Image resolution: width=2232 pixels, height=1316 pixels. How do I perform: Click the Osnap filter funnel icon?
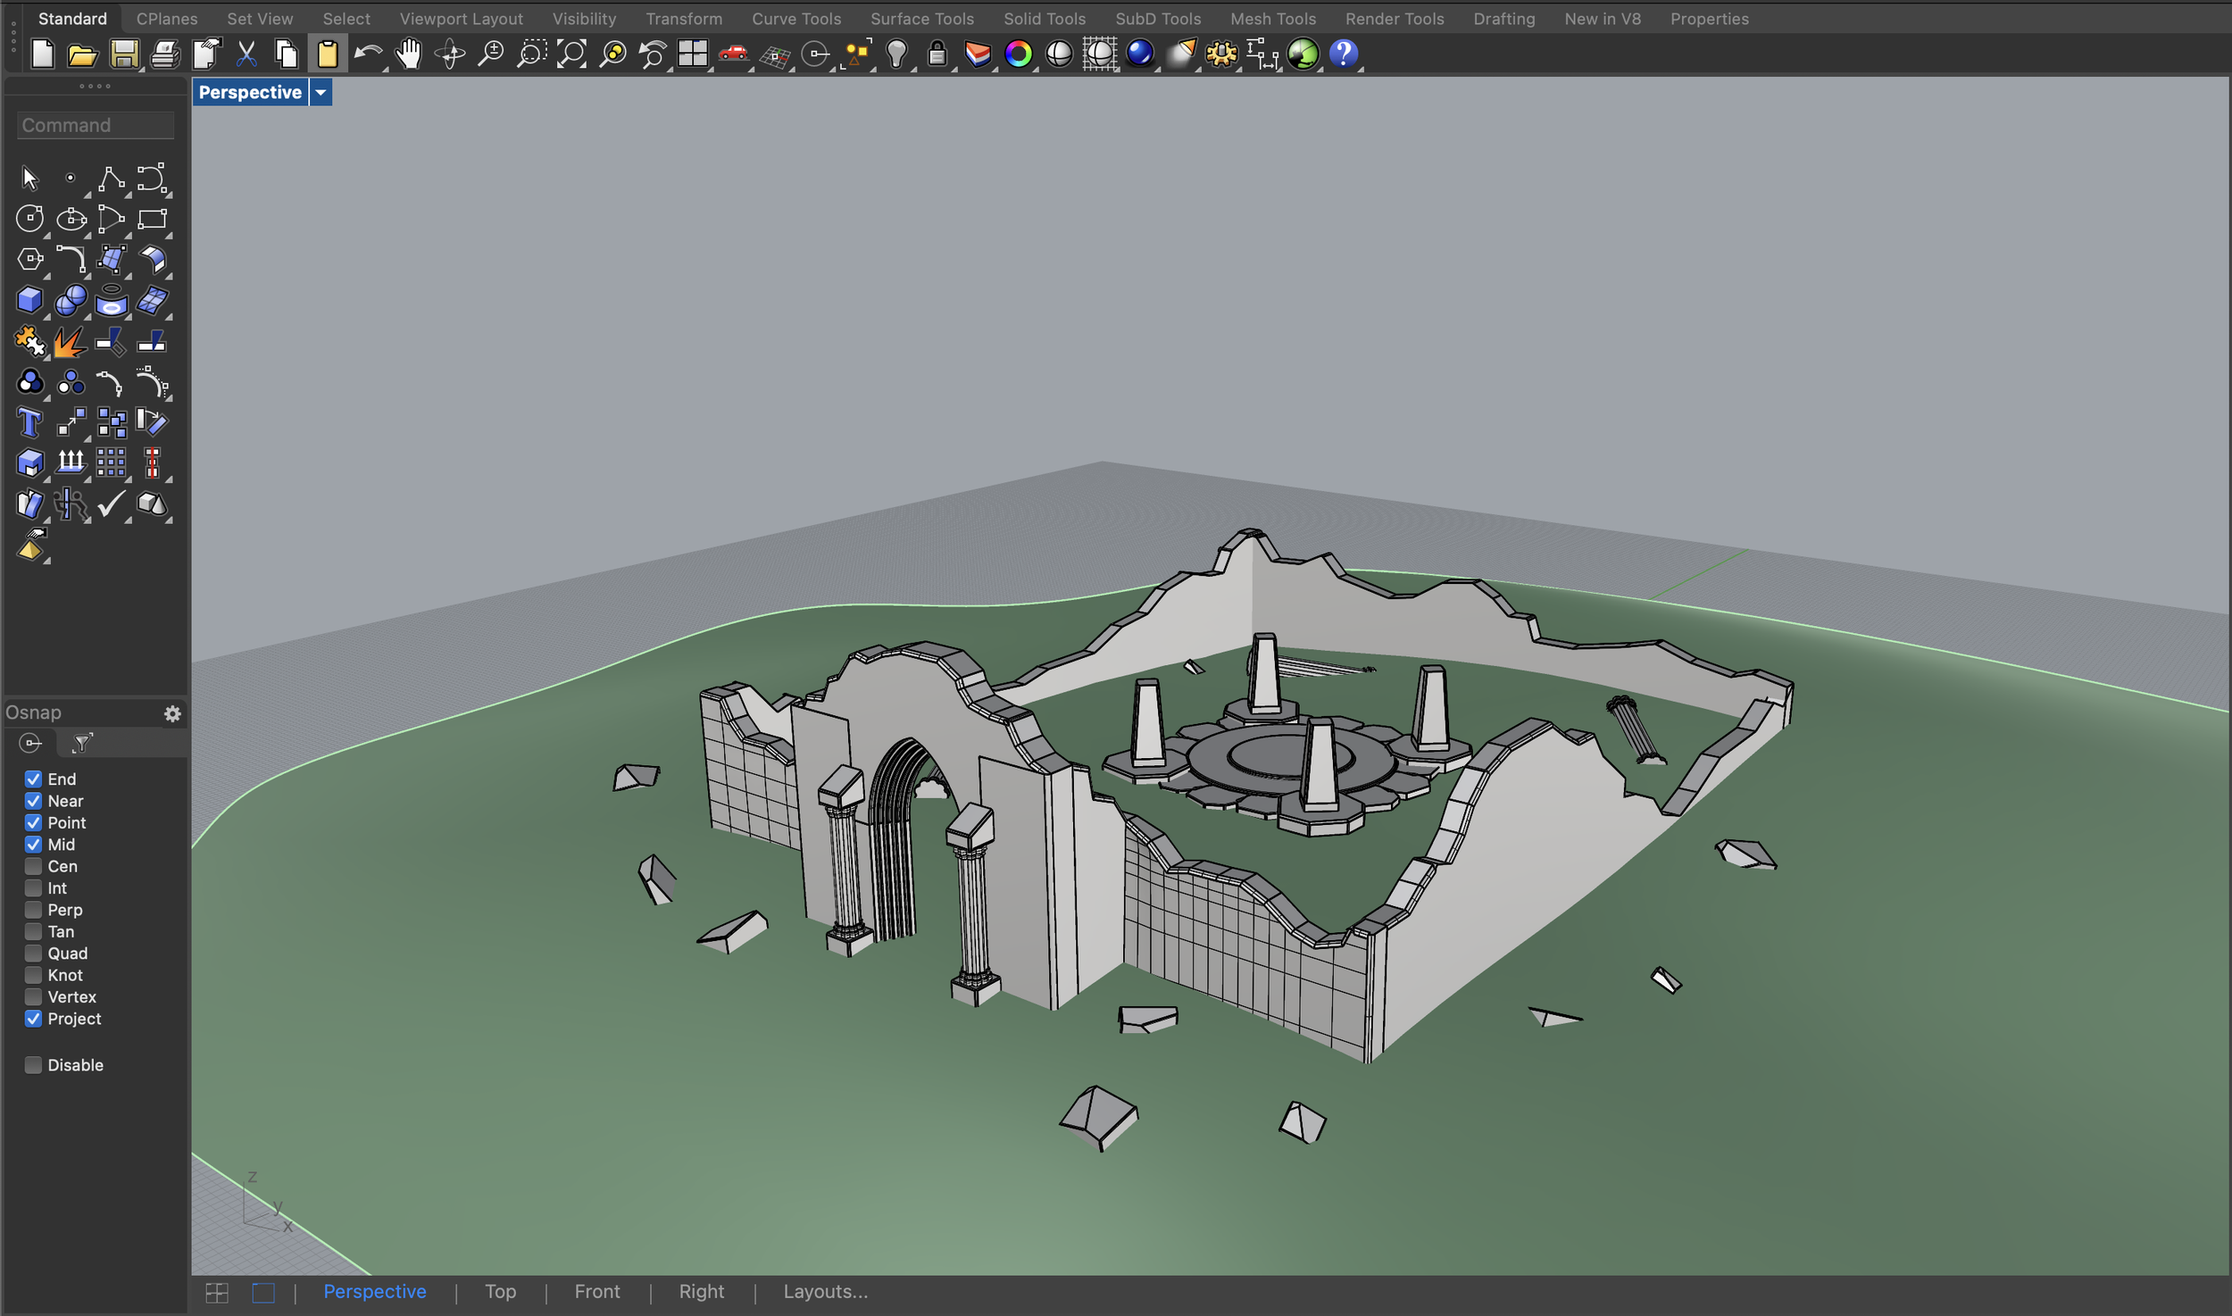coord(82,743)
